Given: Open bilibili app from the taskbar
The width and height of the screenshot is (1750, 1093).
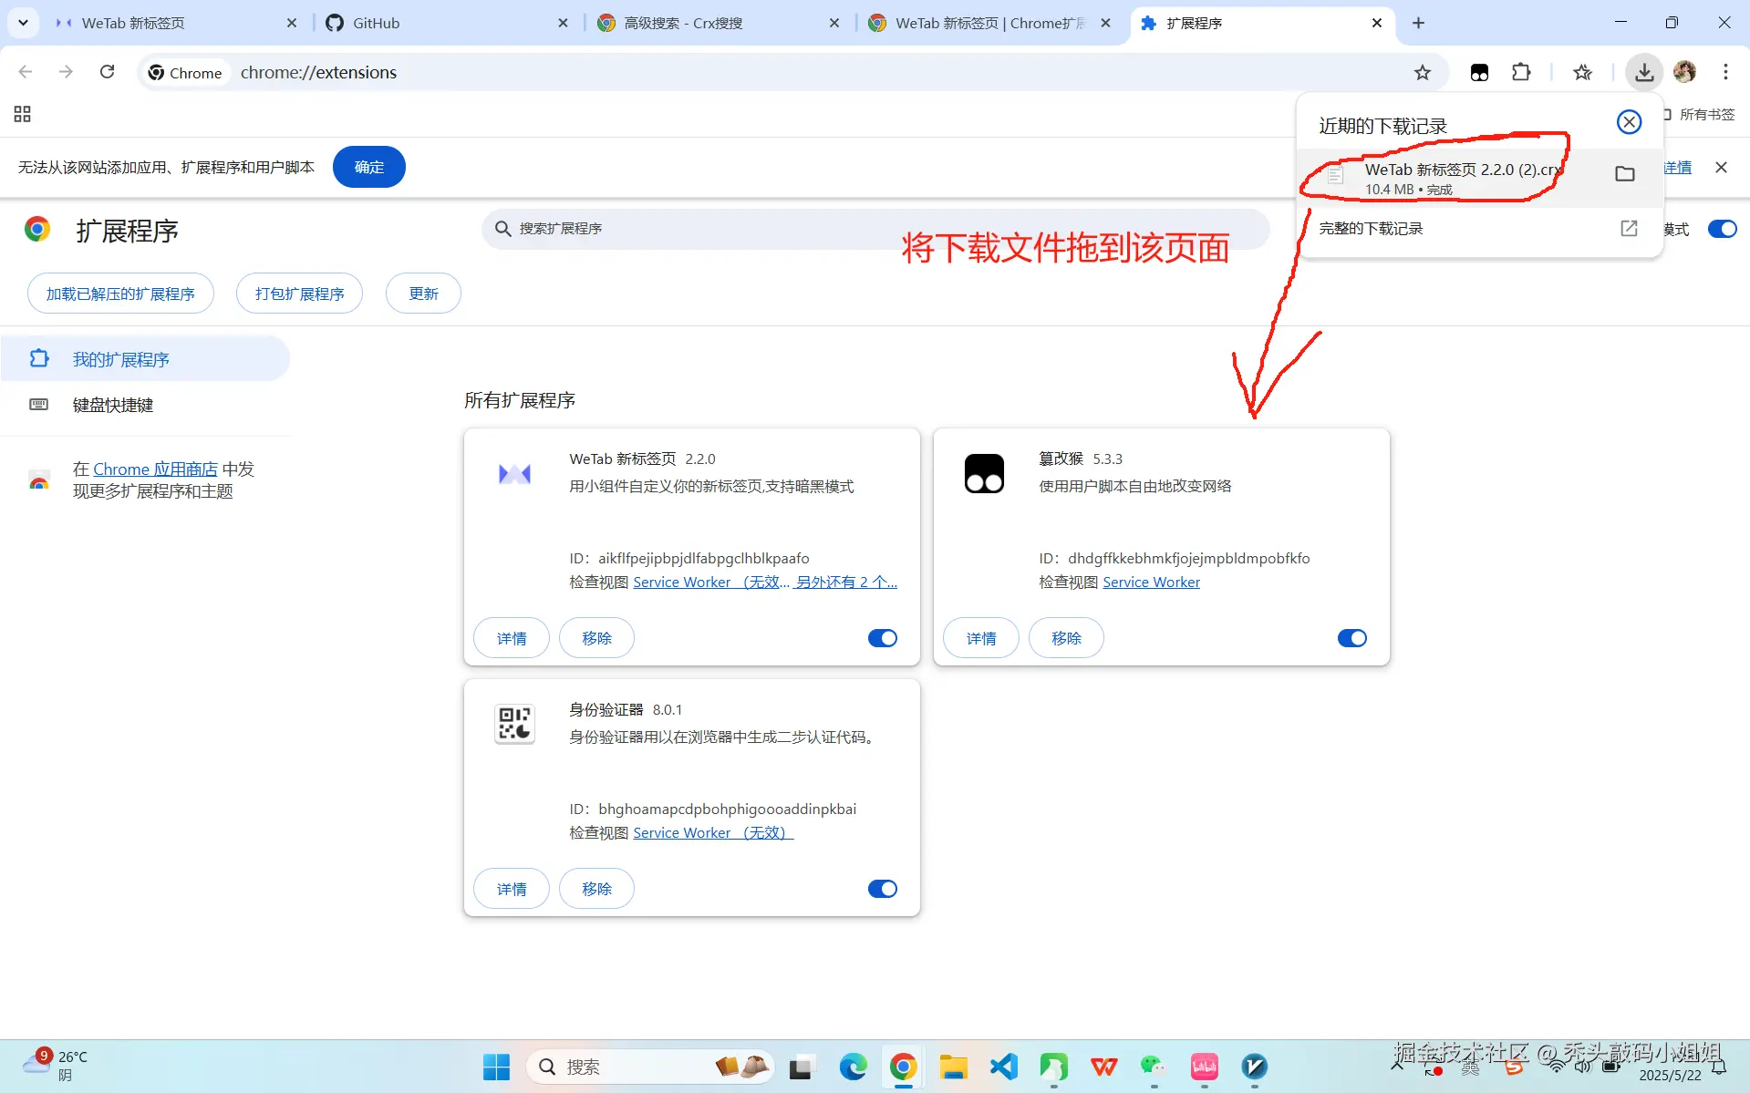Looking at the screenshot, I should tap(1204, 1067).
